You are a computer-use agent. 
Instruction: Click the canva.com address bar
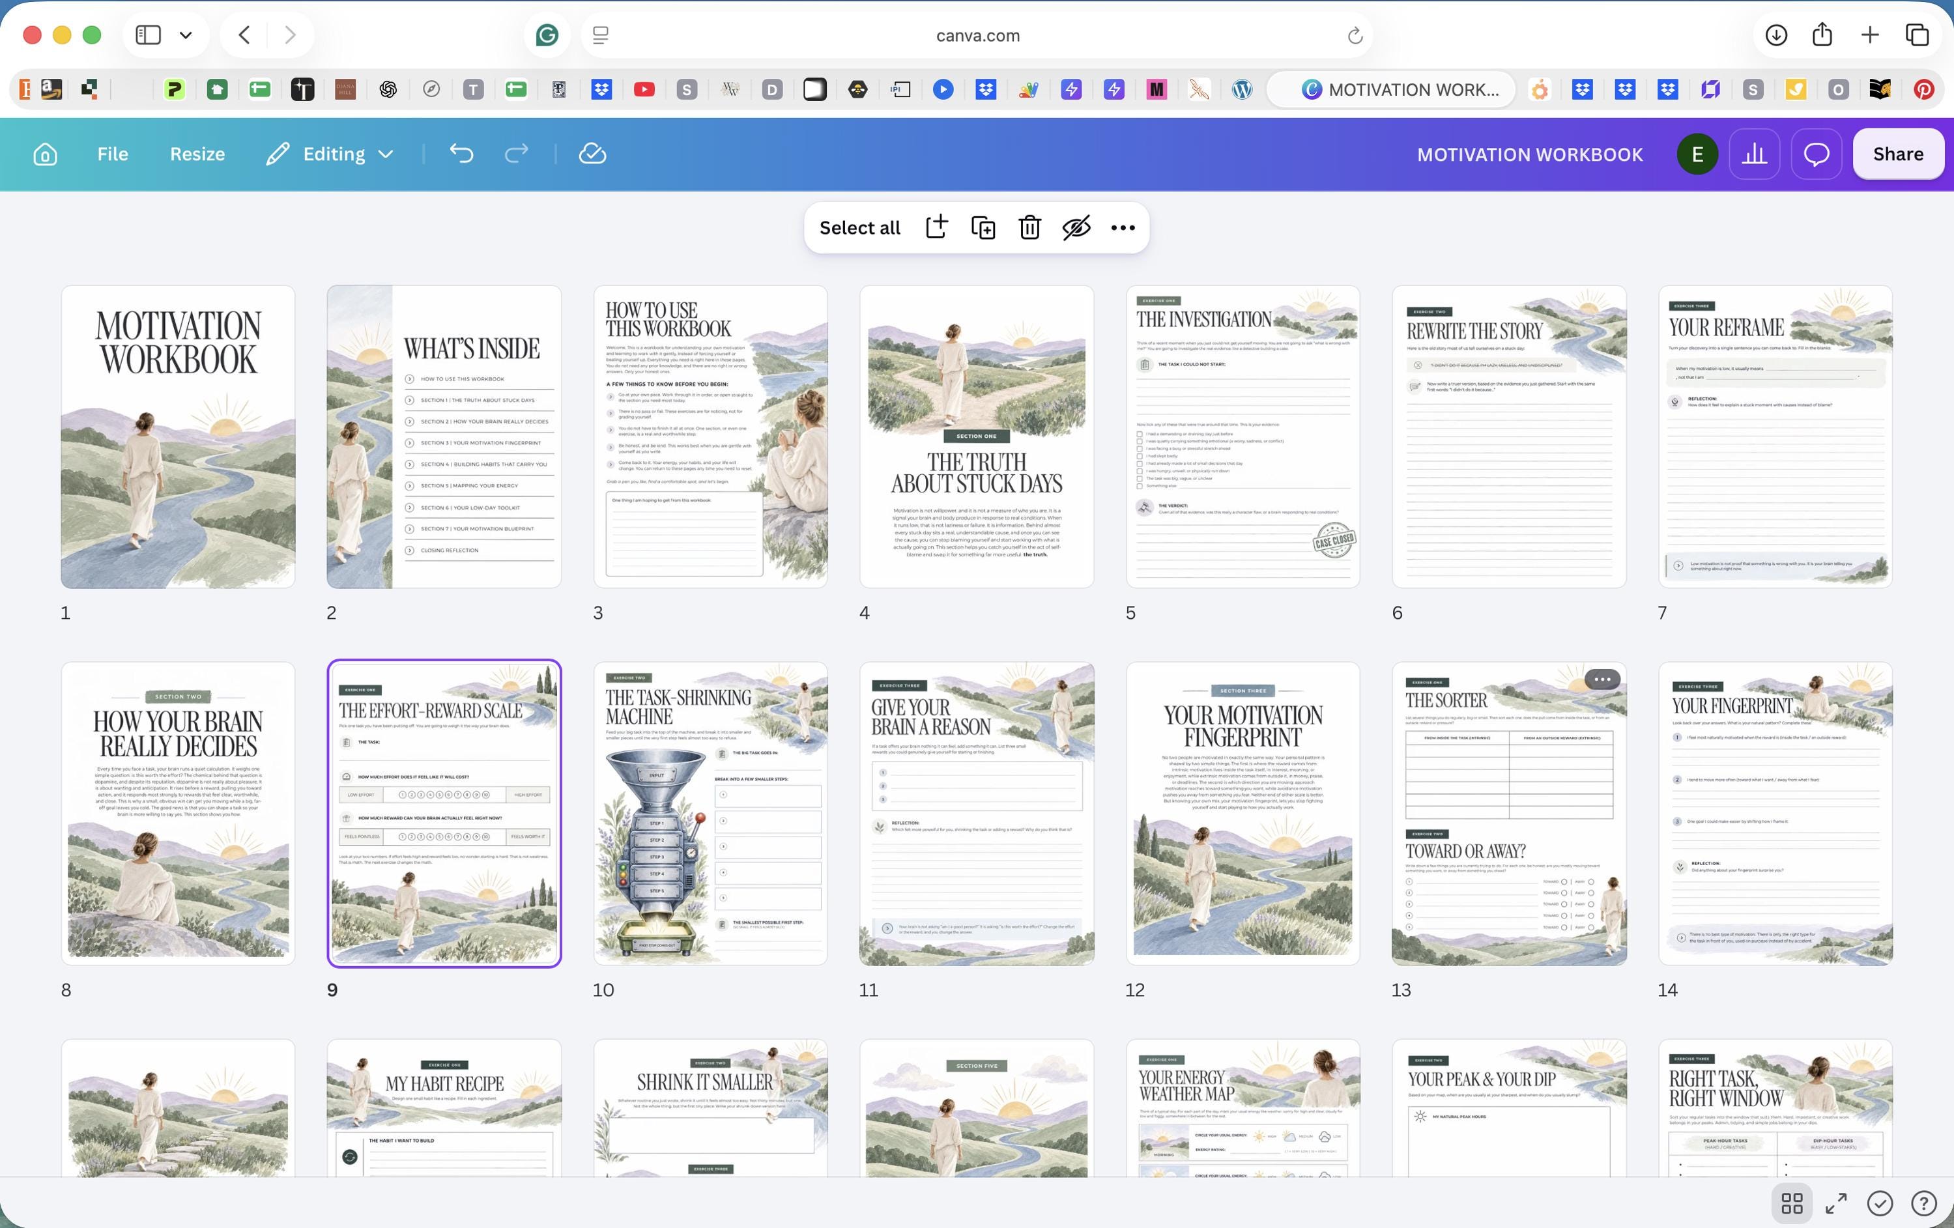(x=977, y=35)
